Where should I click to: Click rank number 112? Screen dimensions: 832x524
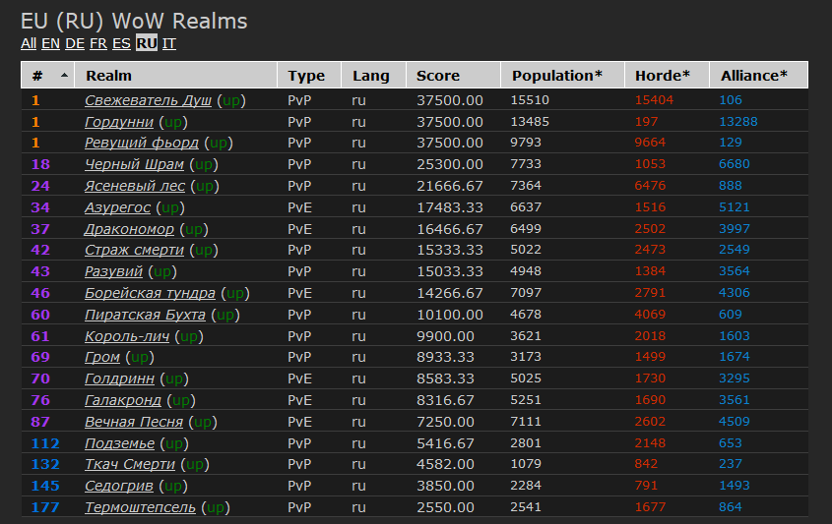[45, 443]
